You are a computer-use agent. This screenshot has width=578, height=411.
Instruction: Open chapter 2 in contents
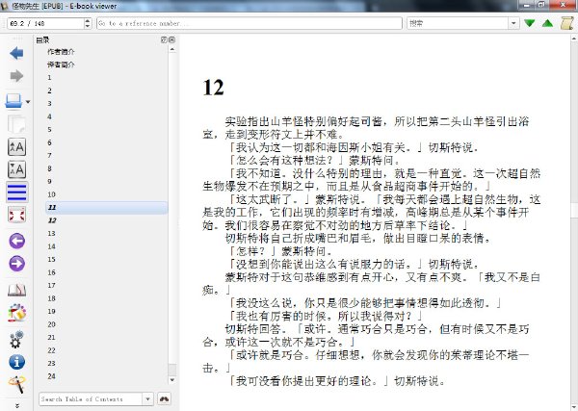49,90
